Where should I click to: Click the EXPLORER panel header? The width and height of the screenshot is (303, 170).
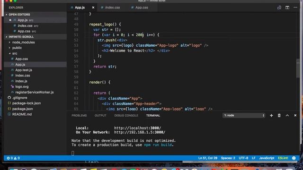[16, 8]
